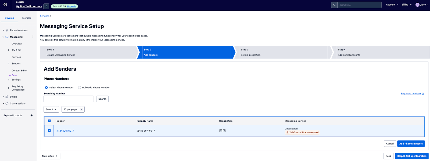
Task: Click the Conversations sidebar icon
Action: click(x=7, y=103)
